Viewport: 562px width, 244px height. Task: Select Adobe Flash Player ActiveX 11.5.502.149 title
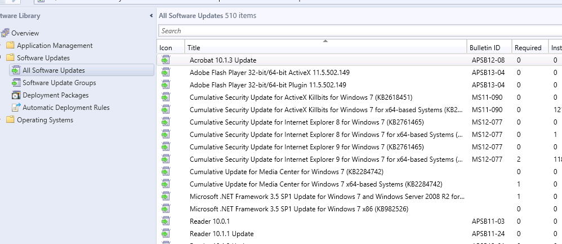coord(270,73)
